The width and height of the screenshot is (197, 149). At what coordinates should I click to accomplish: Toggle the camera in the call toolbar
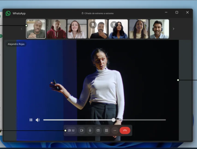81,130
